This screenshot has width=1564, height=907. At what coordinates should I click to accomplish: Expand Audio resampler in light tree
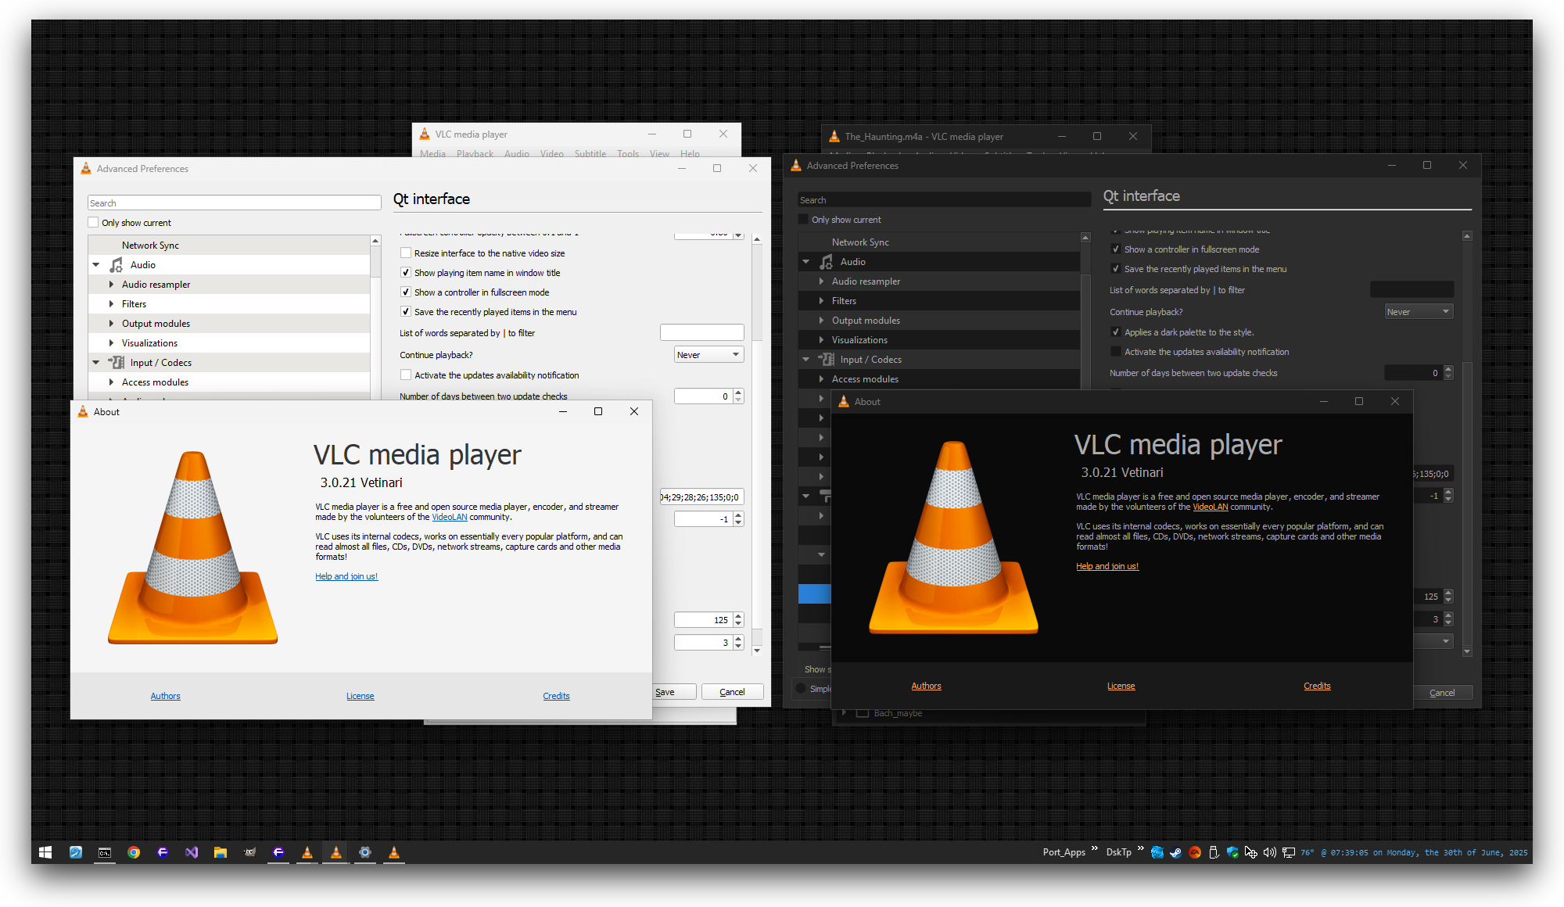point(111,285)
